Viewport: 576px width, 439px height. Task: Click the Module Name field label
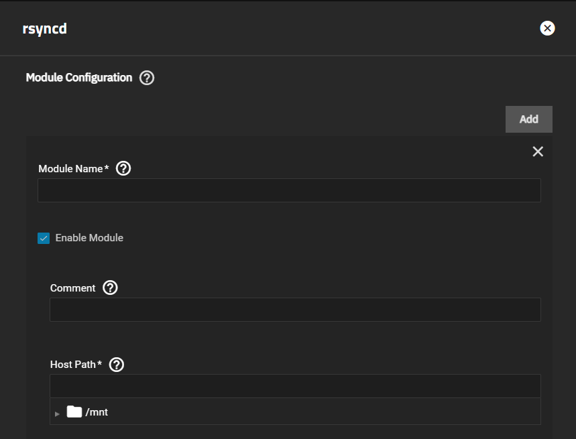[70, 169]
